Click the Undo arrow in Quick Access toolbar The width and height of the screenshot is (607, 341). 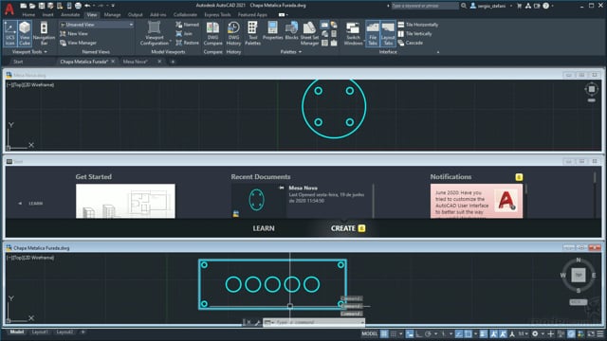point(87,6)
